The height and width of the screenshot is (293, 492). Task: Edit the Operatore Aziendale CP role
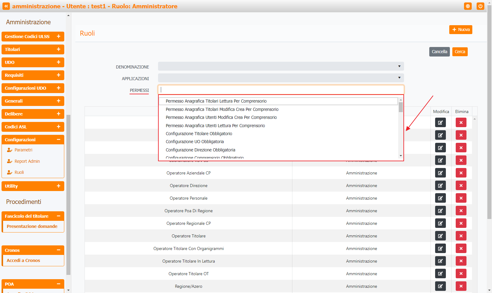click(x=440, y=173)
